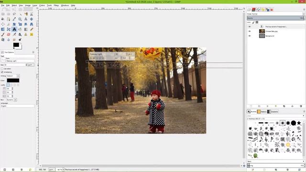Image resolution: width=306 pixels, height=172 pixels.
Task: Open the Windows menu
Action: click(65, 5)
